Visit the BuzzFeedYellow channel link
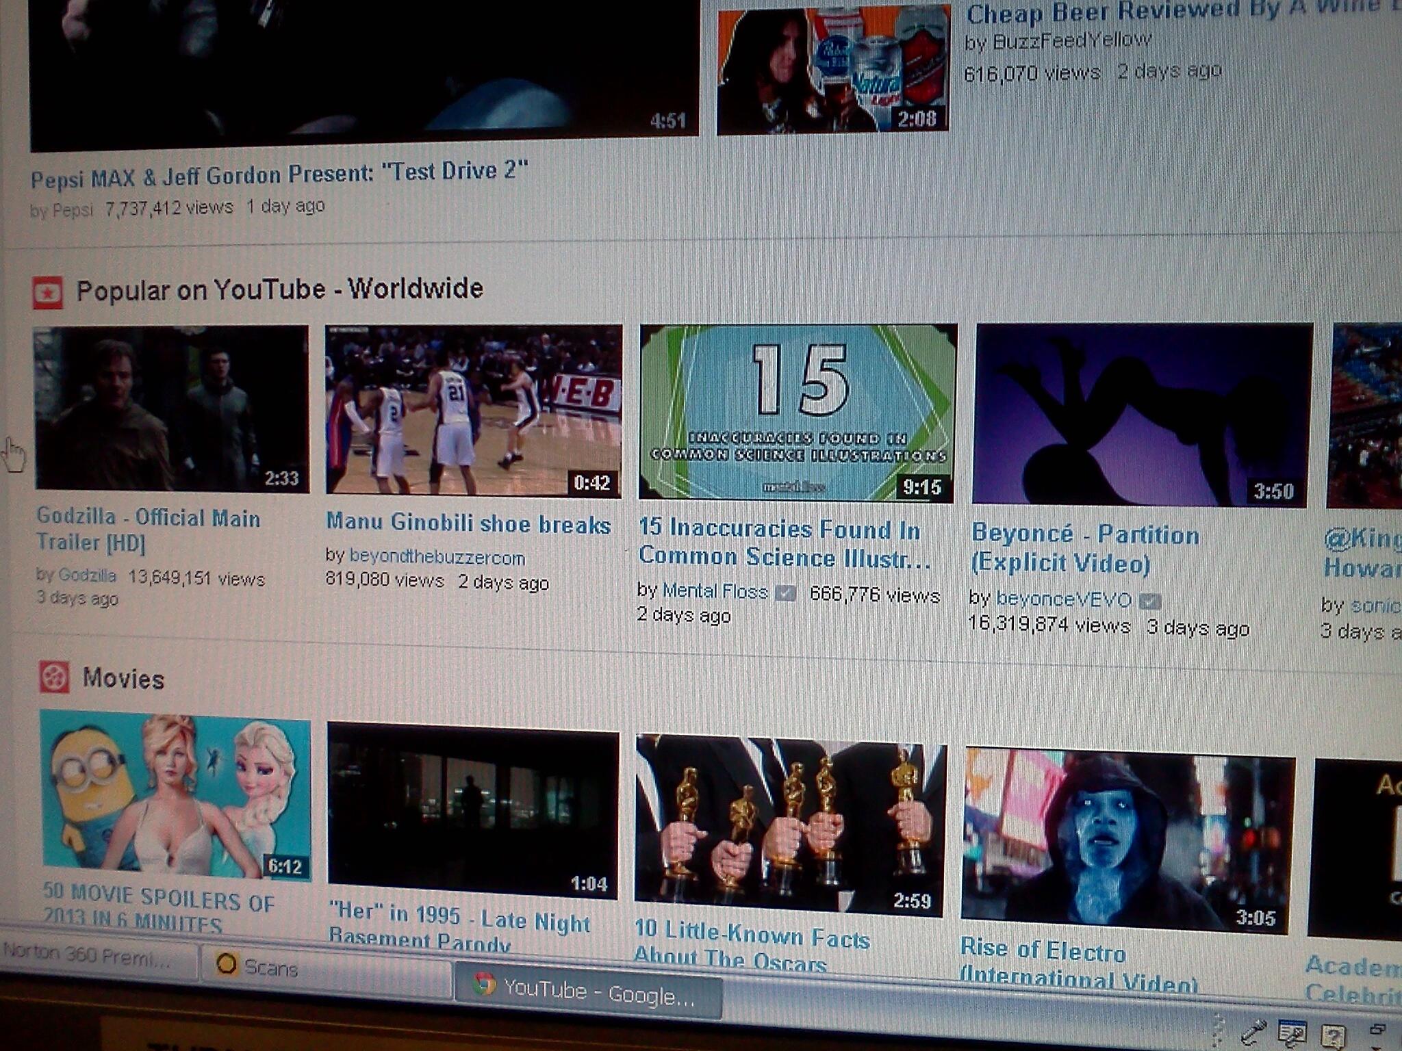 tap(1072, 41)
